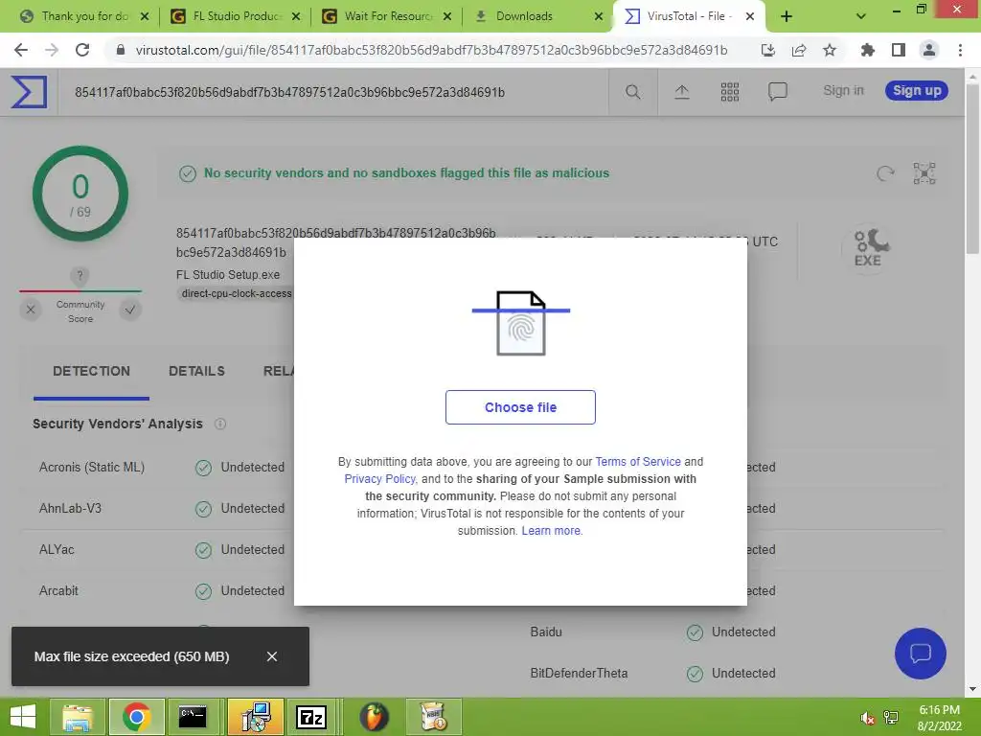Toggle the Chrome side panel icon
This screenshot has width=981, height=736.
(x=899, y=50)
